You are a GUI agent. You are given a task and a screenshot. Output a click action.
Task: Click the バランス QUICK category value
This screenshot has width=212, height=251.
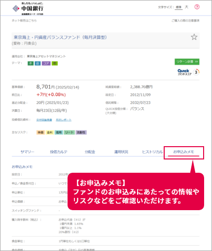(137, 109)
